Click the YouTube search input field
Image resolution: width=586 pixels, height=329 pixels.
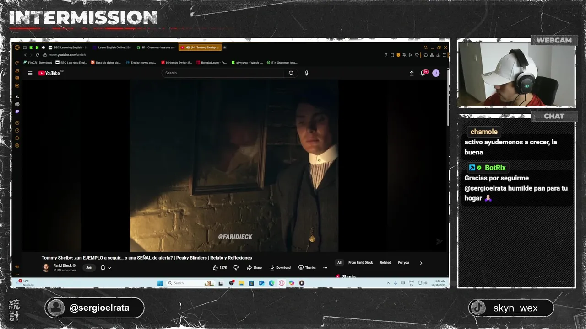(x=223, y=73)
